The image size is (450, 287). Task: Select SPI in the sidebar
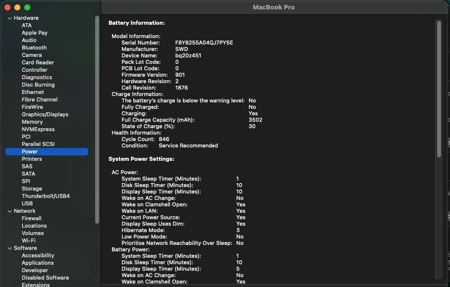point(26,181)
